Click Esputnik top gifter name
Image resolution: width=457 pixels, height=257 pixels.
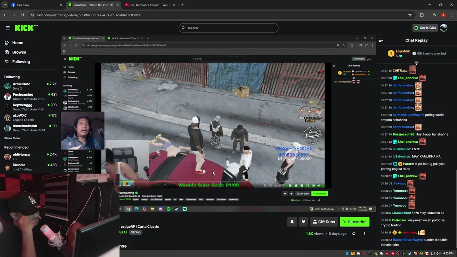point(403,51)
